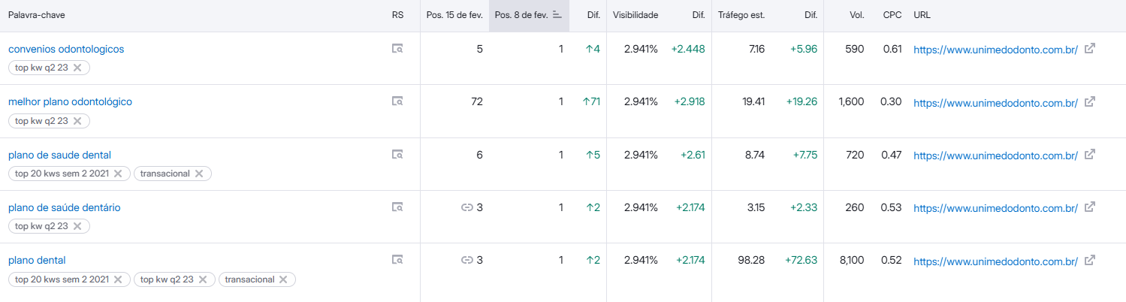The width and height of the screenshot is (1126, 302).
Task: Open SERP icon for plano de saude dental
Action: click(397, 155)
